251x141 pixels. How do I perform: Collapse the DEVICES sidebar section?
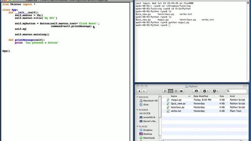click(137, 97)
